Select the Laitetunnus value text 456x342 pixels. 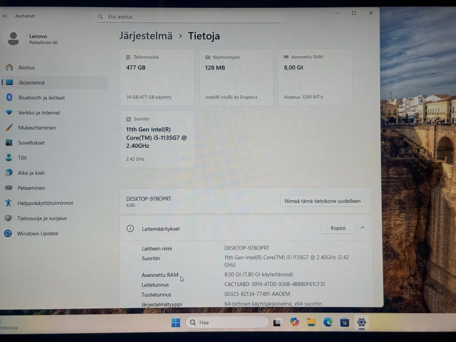[x=274, y=284]
